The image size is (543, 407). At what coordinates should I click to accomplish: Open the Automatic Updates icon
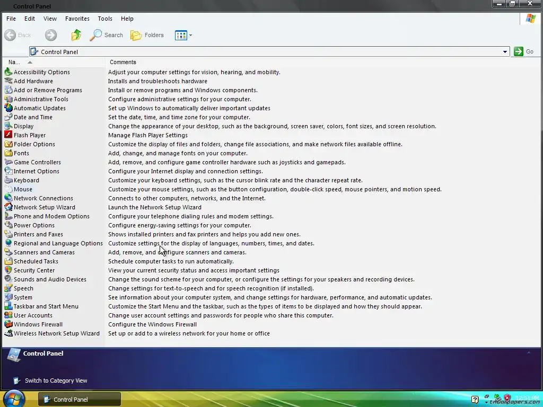click(8, 108)
